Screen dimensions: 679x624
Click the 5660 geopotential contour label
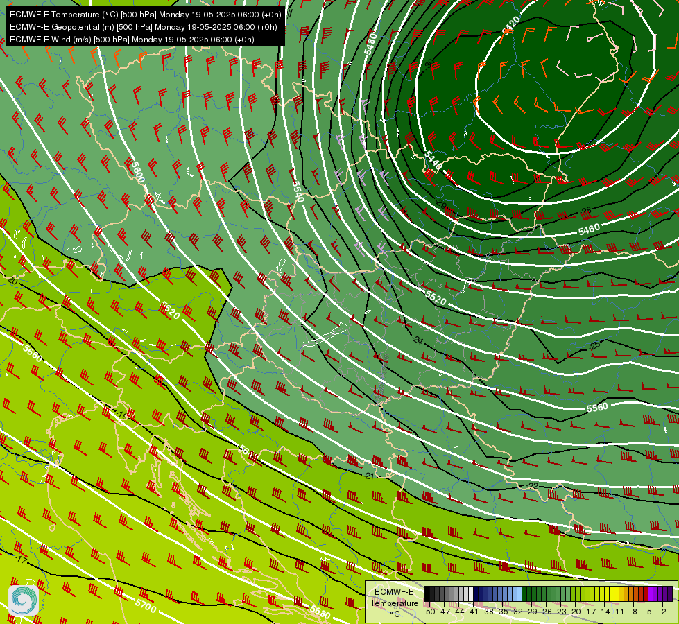[33, 354]
